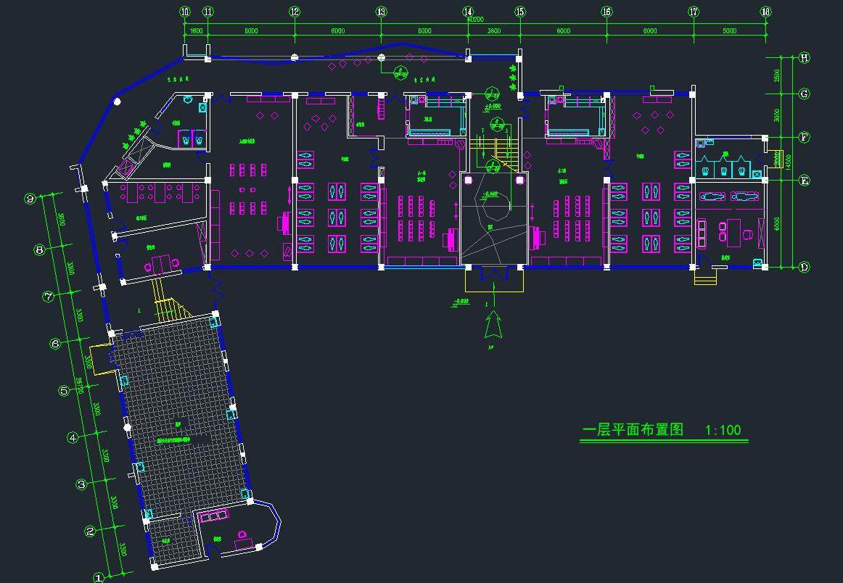Select the drawing title 一层平面布置图
Screen dimensions: 843x583
(633, 429)
